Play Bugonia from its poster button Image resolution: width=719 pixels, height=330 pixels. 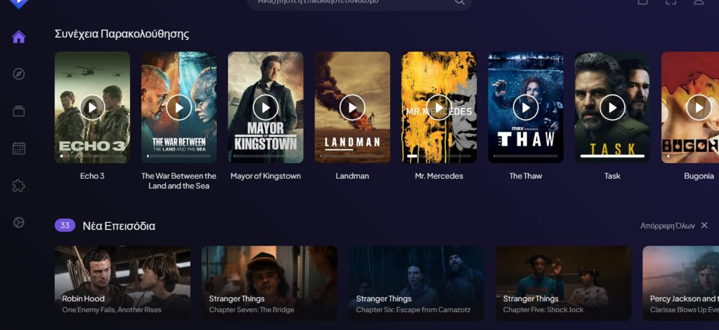[x=699, y=108]
